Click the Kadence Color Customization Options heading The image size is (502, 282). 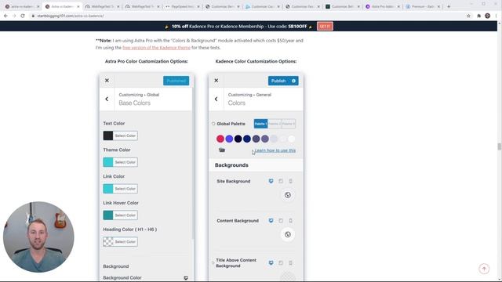coord(256,61)
